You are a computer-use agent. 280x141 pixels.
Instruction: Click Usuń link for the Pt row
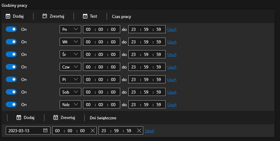coord(172,79)
